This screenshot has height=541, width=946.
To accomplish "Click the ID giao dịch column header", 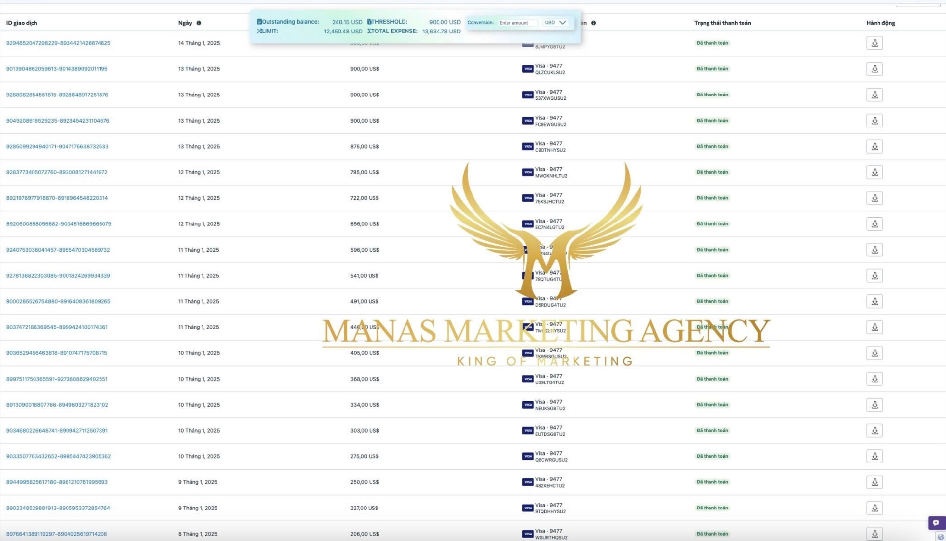I will 22,23.
